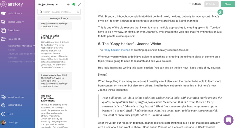
Task: Open Azul Fives Weddings project
Action: (x=22, y=54)
